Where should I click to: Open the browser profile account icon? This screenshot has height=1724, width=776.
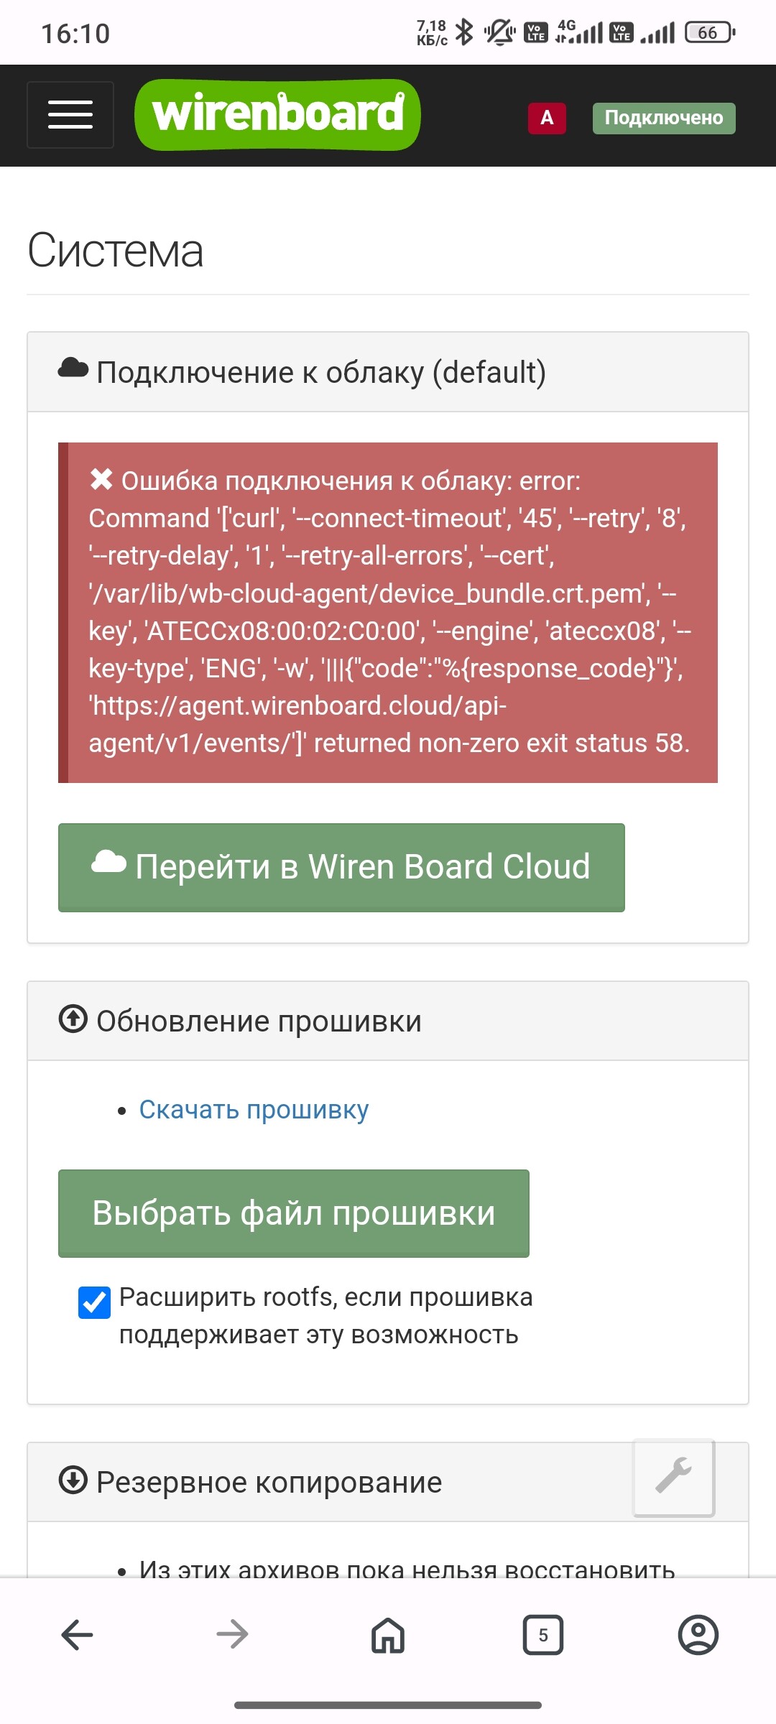click(698, 1635)
